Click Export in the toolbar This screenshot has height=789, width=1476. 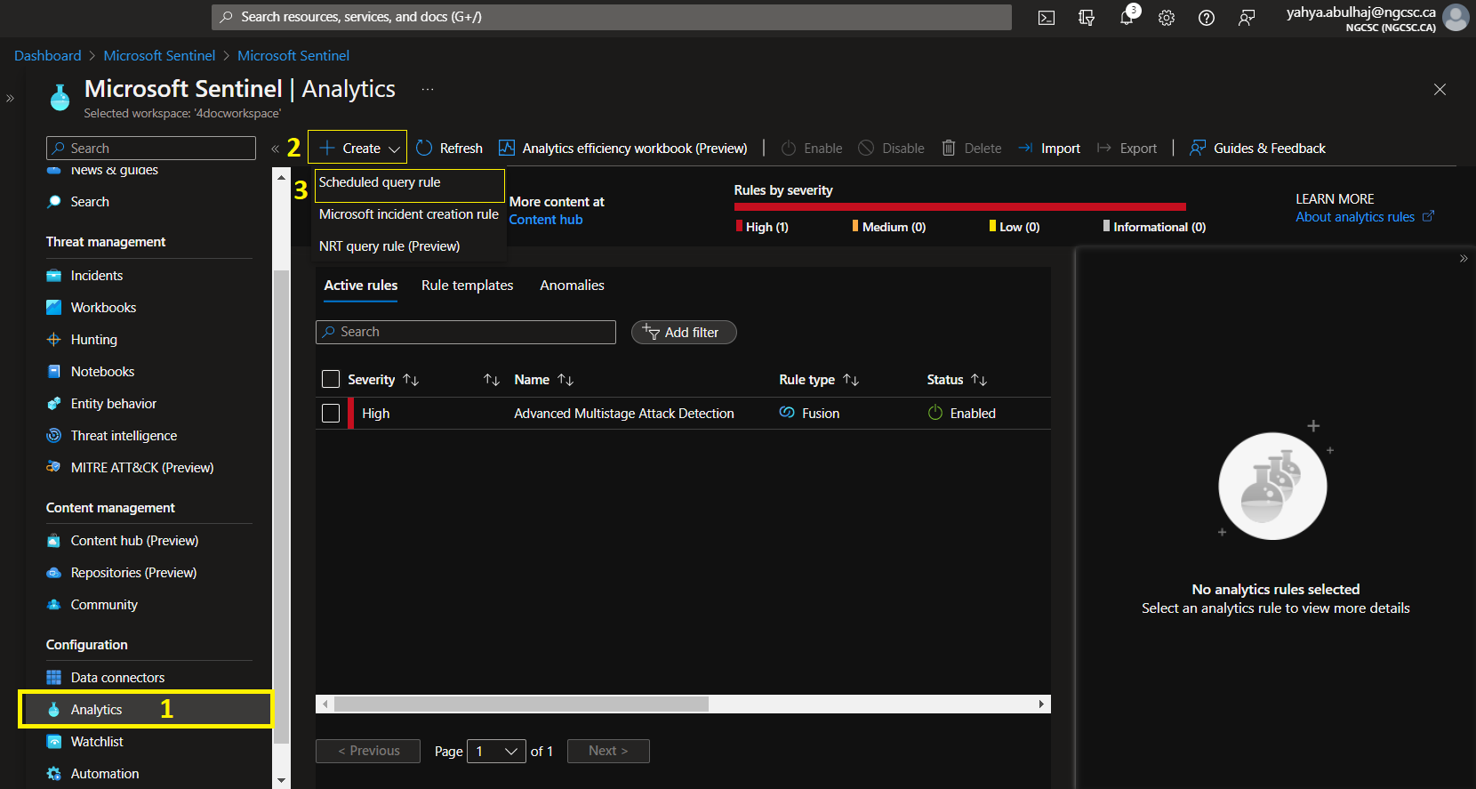pyautogui.click(x=1127, y=148)
